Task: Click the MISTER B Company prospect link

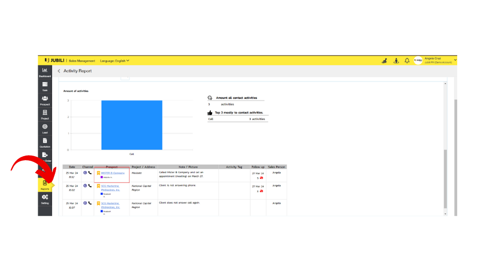Action: [113, 173]
